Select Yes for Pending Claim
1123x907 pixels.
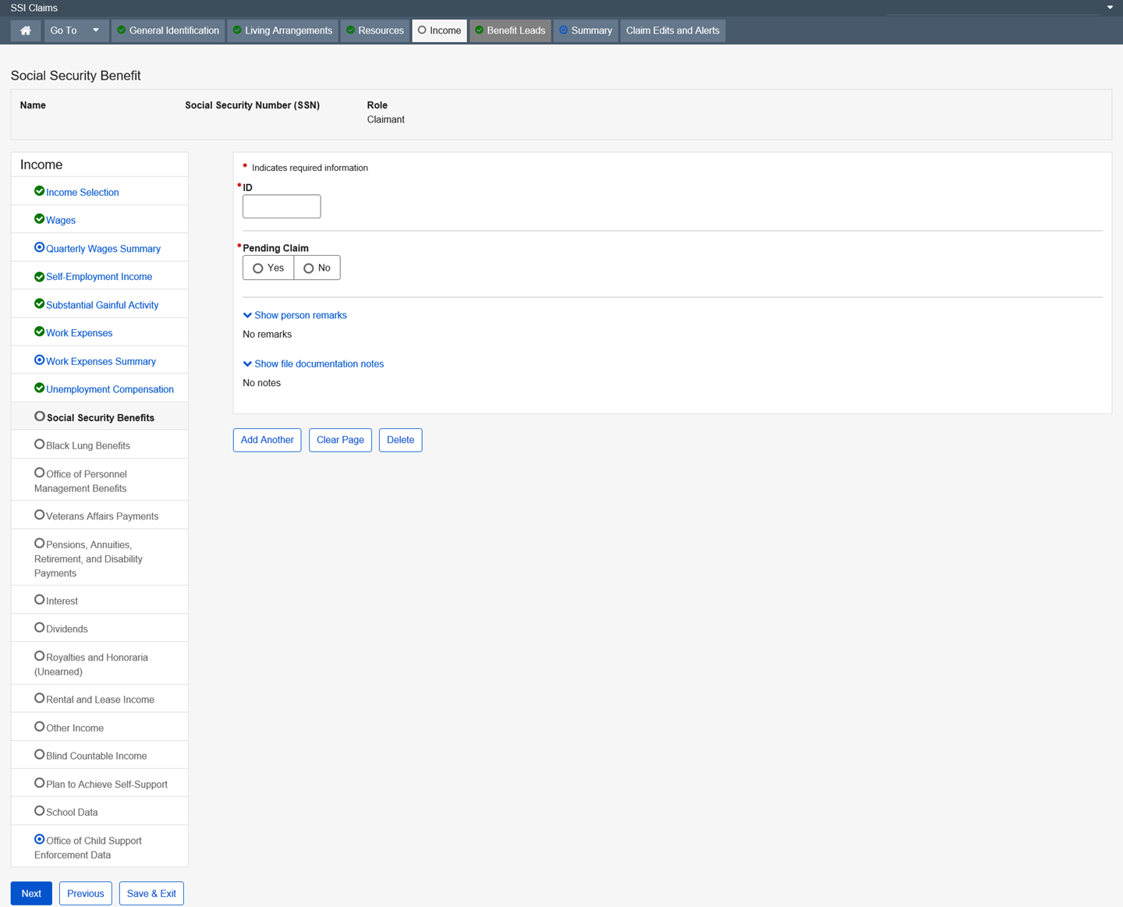pos(258,268)
